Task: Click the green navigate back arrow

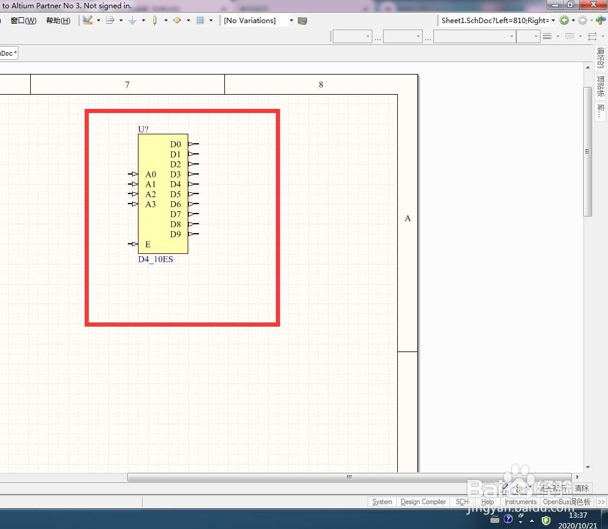Action: 564,21
